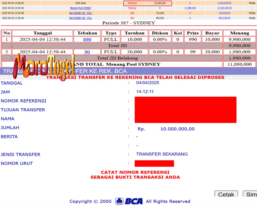Select the JENIS TRANSFER label
The height and width of the screenshot is (206, 257).
[20, 154]
